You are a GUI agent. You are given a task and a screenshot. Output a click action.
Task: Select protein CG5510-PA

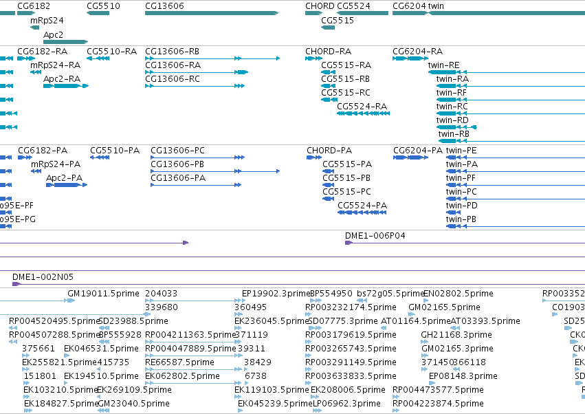coord(100,157)
